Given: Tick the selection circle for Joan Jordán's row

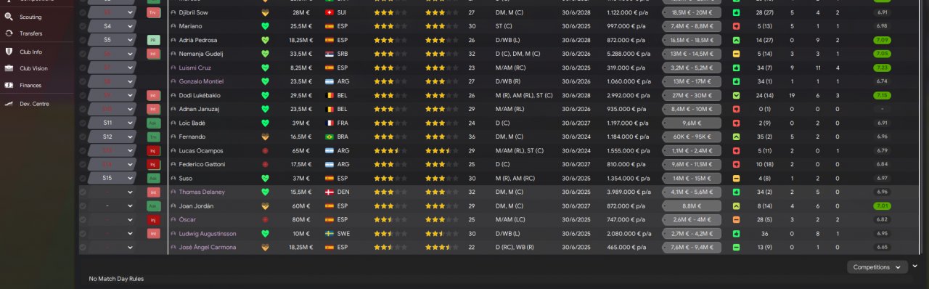Looking at the screenshot, I should 83,205.
